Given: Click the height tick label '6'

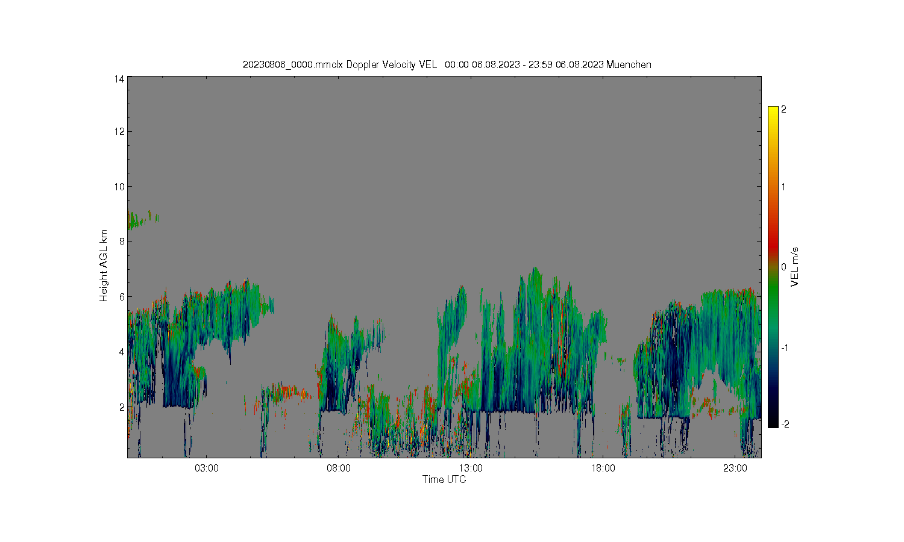Looking at the screenshot, I should [x=122, y=297].
